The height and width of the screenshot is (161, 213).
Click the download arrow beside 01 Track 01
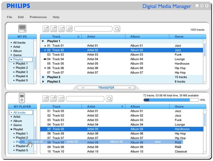coord(45,46)
